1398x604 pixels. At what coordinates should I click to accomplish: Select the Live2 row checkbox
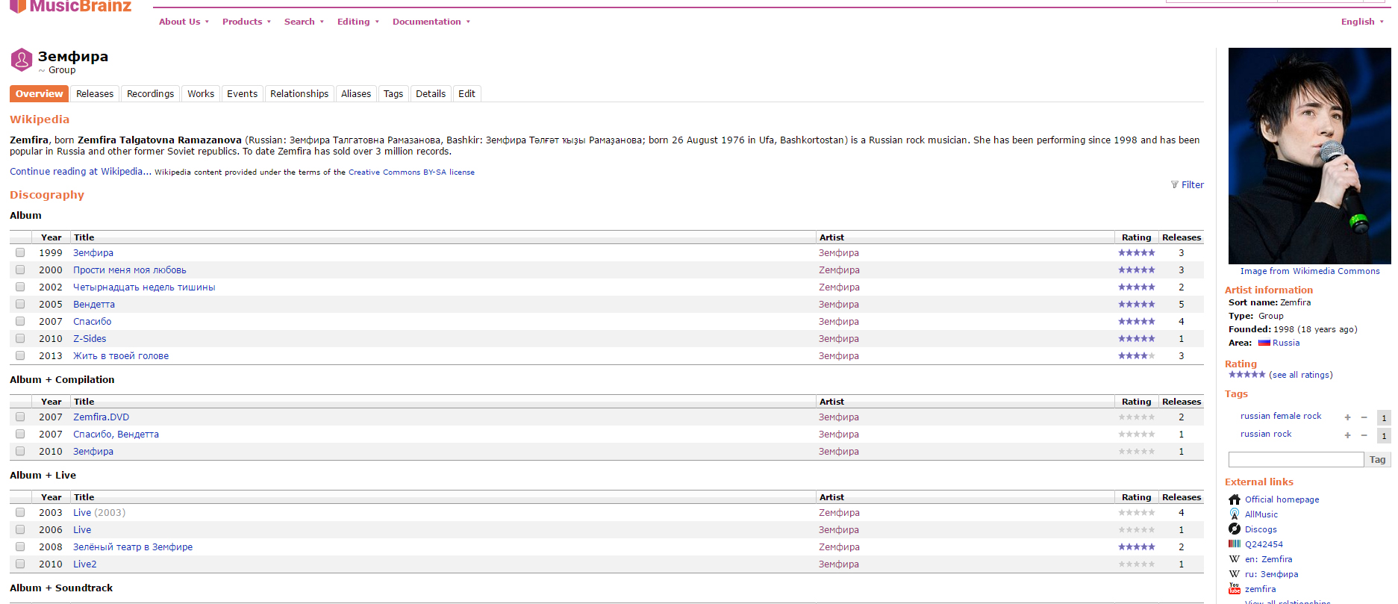coord(20,564)
